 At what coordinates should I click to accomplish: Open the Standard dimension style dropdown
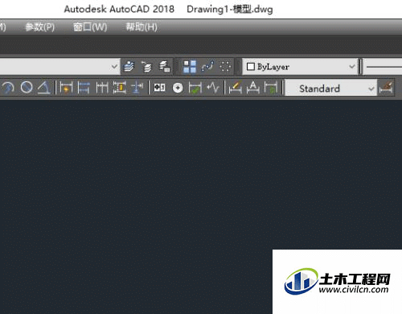pos(330,88)
